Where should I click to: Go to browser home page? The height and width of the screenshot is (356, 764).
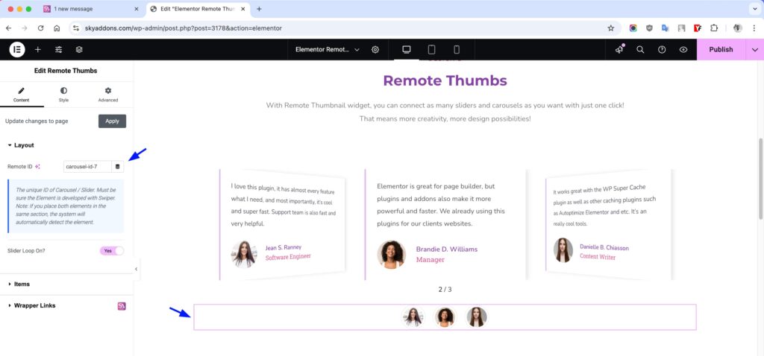57,28
